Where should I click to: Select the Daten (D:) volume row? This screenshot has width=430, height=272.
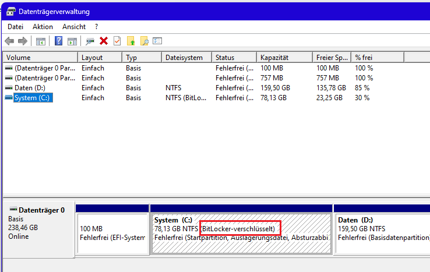point(30,88)
